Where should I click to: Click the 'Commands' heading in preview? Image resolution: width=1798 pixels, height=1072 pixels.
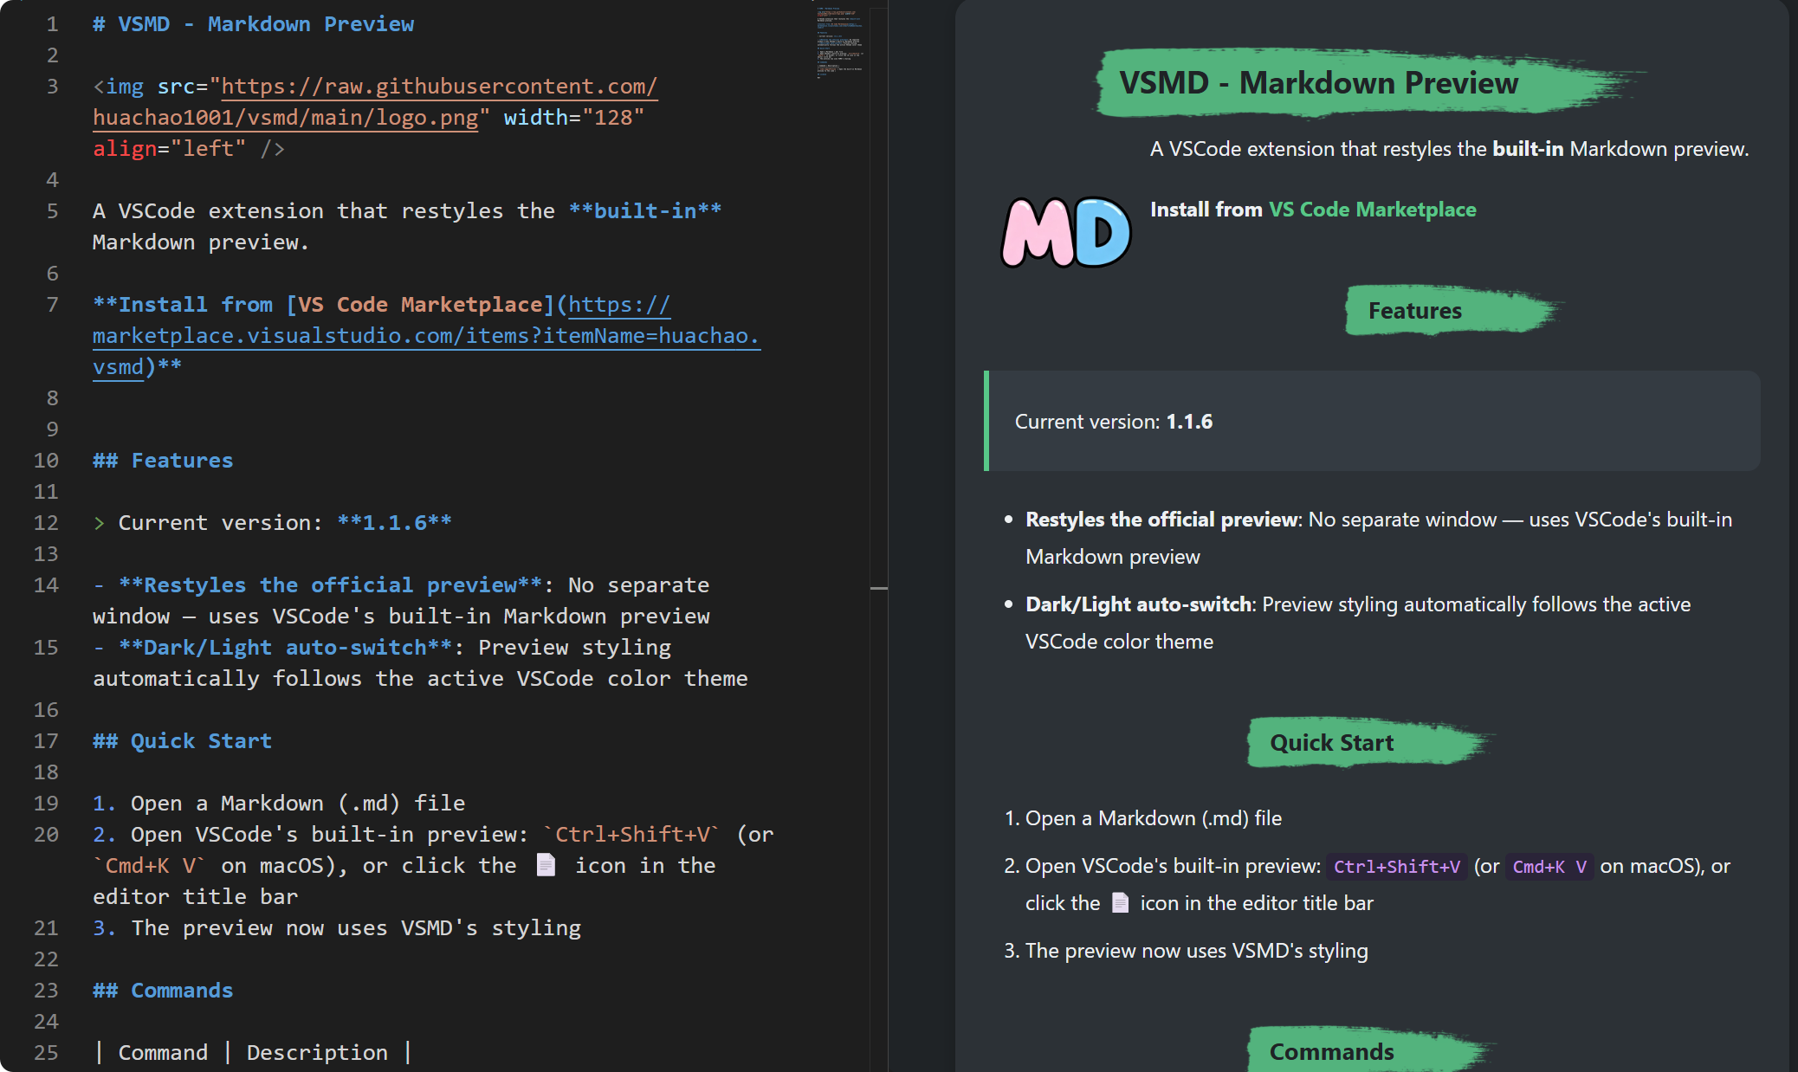point(1332,1052)
